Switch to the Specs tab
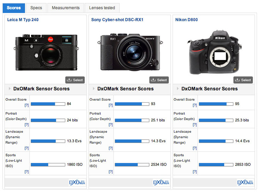258x192 pixels. [36, 8]
